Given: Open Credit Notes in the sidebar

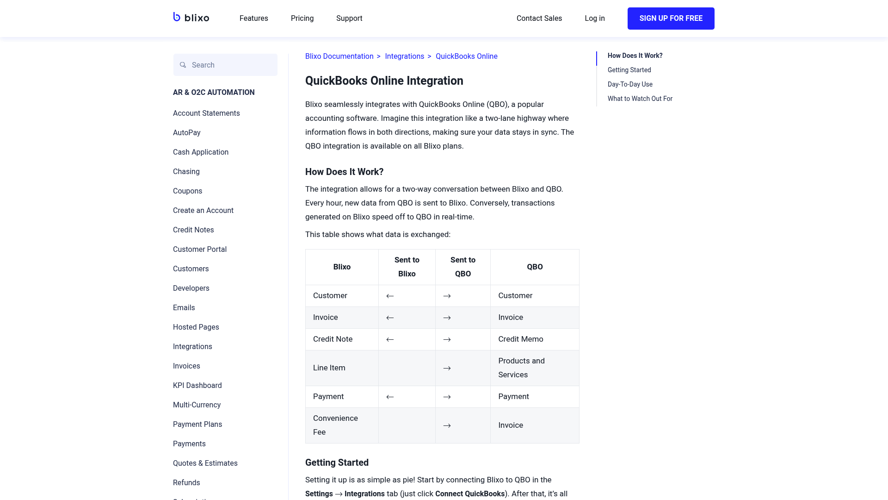Looking at the screenshot, I should point(193,230).
